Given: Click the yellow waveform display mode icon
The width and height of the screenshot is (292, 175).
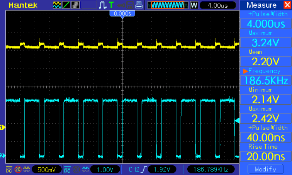Looking at the screenshot, I should pos(57,5).
